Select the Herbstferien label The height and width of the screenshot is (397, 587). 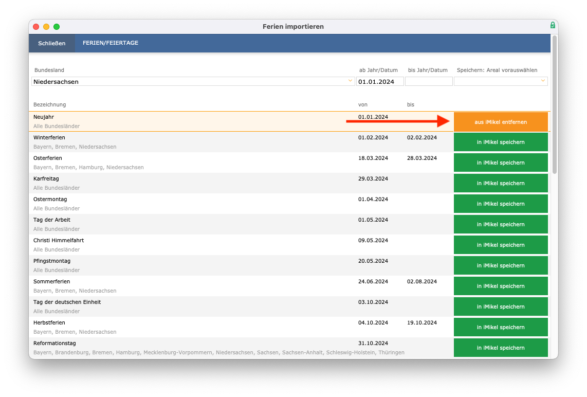[x=49, y=323]
